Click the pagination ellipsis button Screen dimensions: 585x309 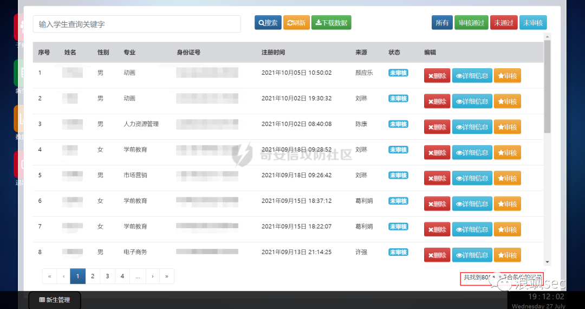pyautogui.click(x=138, y=276)
